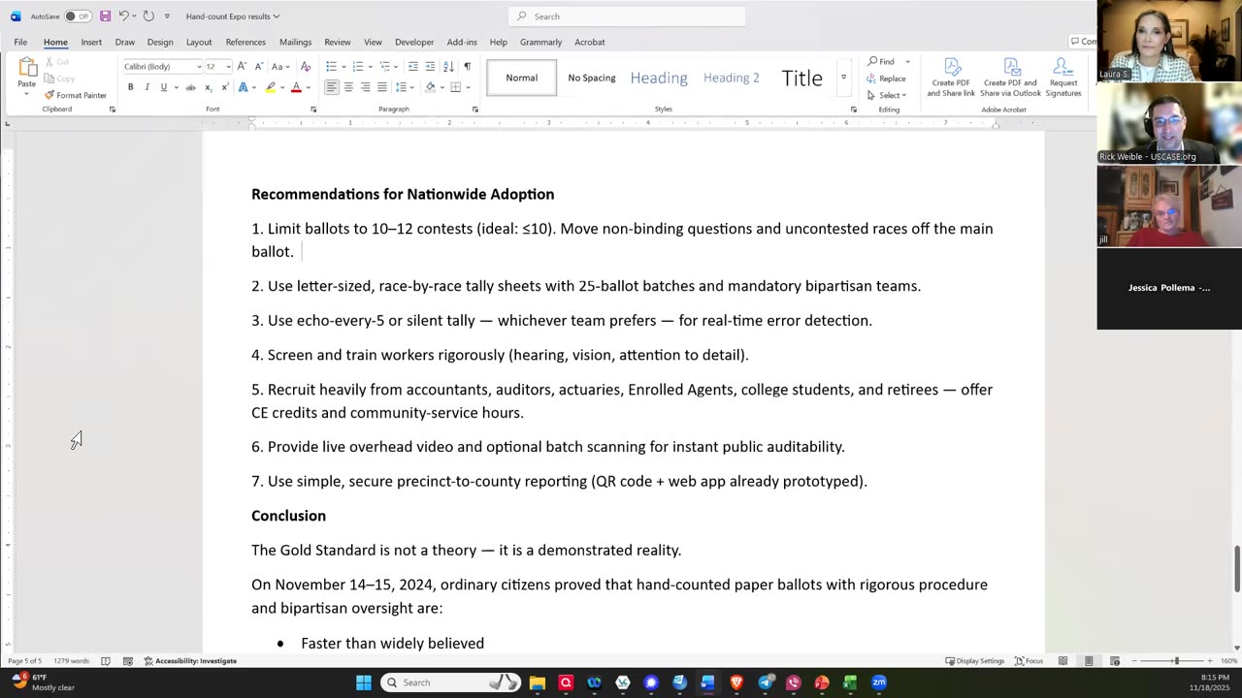Activate the Format Painter tool
This screenshot has height=698, width=1242.
76,95
